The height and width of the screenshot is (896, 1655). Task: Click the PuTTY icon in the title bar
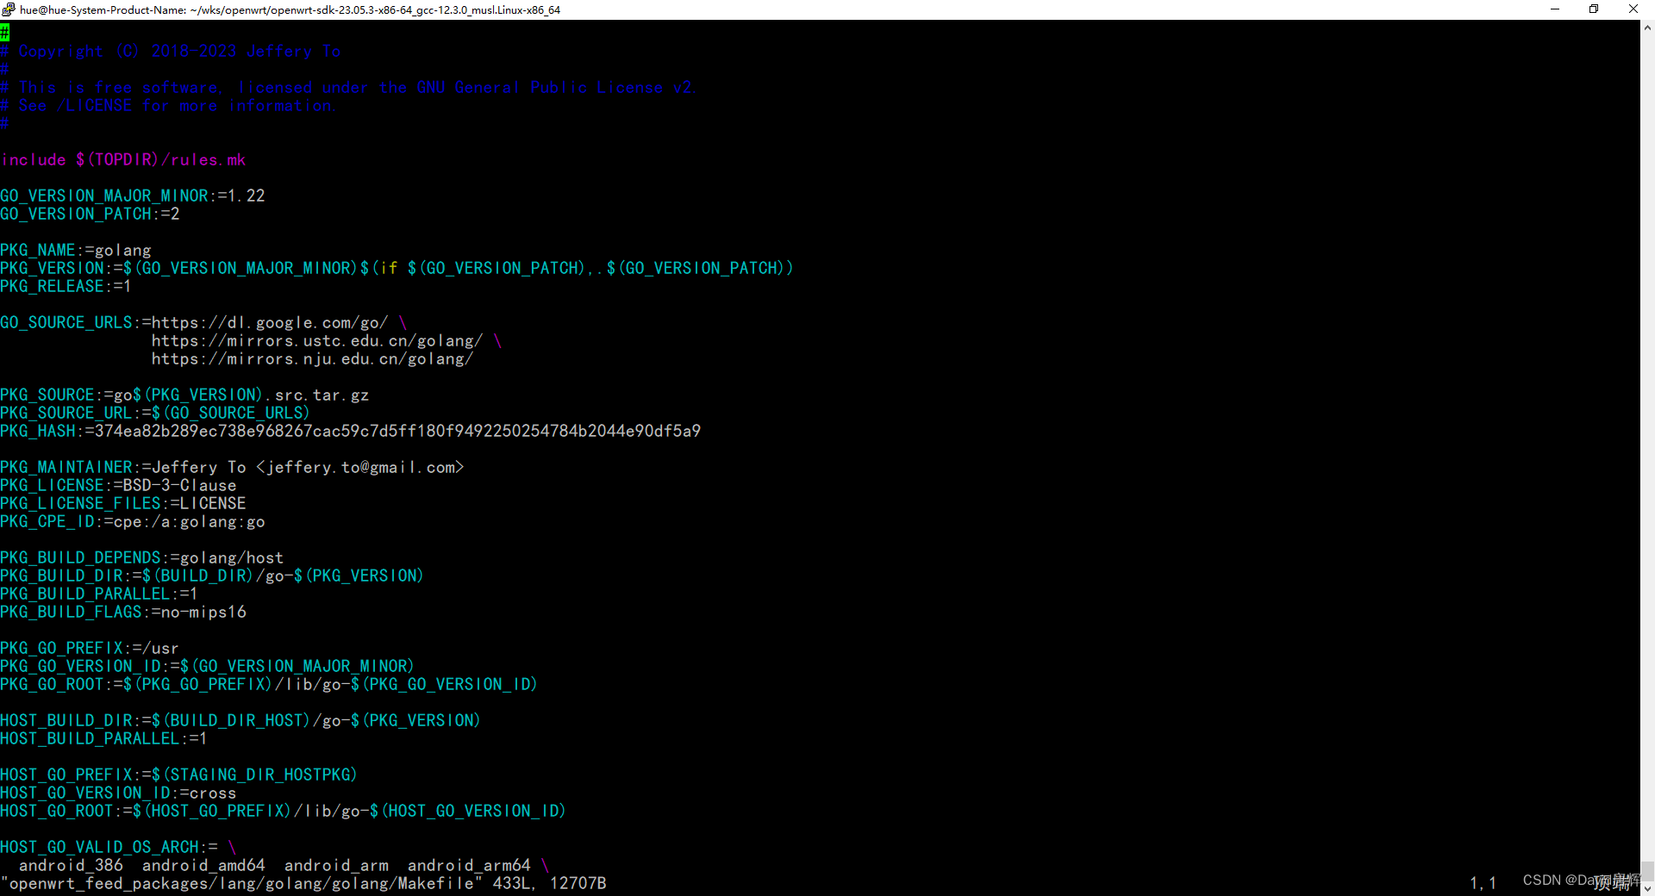click(9, 9)
